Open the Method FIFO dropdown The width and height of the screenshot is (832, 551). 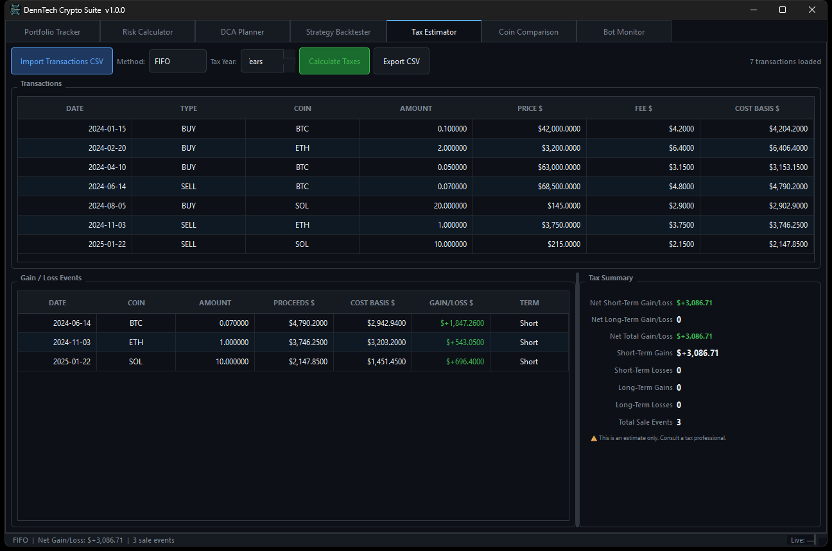coord(178,62)
